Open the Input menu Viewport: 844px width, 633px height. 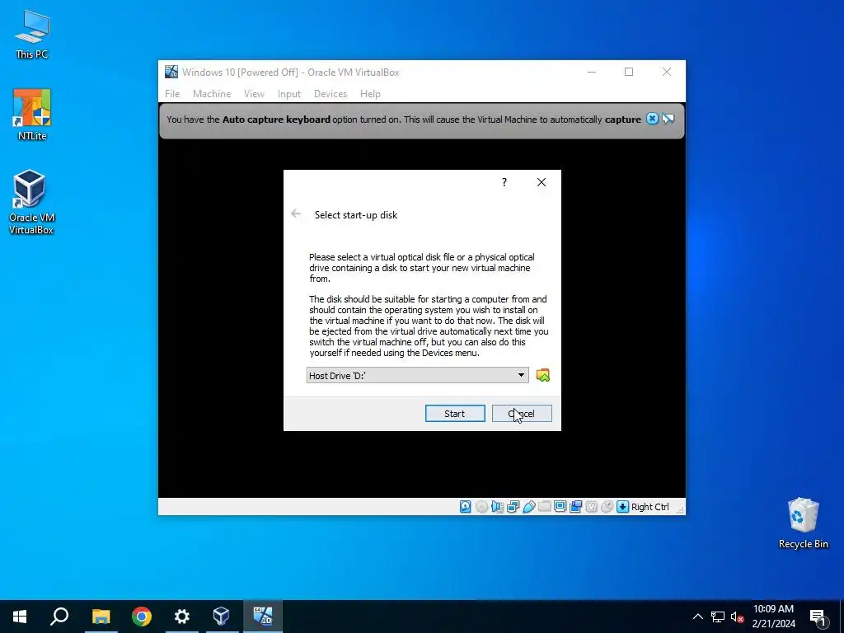click(x=289, y=94)
